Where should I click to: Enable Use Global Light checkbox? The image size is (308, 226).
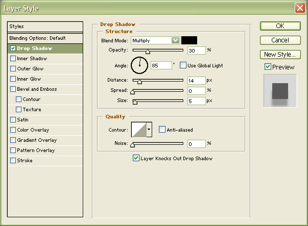183,65
